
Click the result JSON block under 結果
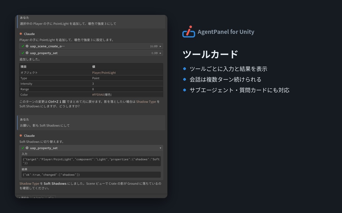pos(91,174)
